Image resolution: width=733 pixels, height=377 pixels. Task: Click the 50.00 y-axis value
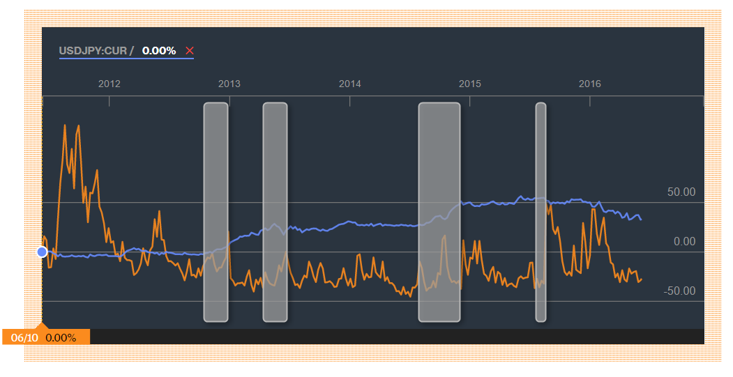pos(681,192)
